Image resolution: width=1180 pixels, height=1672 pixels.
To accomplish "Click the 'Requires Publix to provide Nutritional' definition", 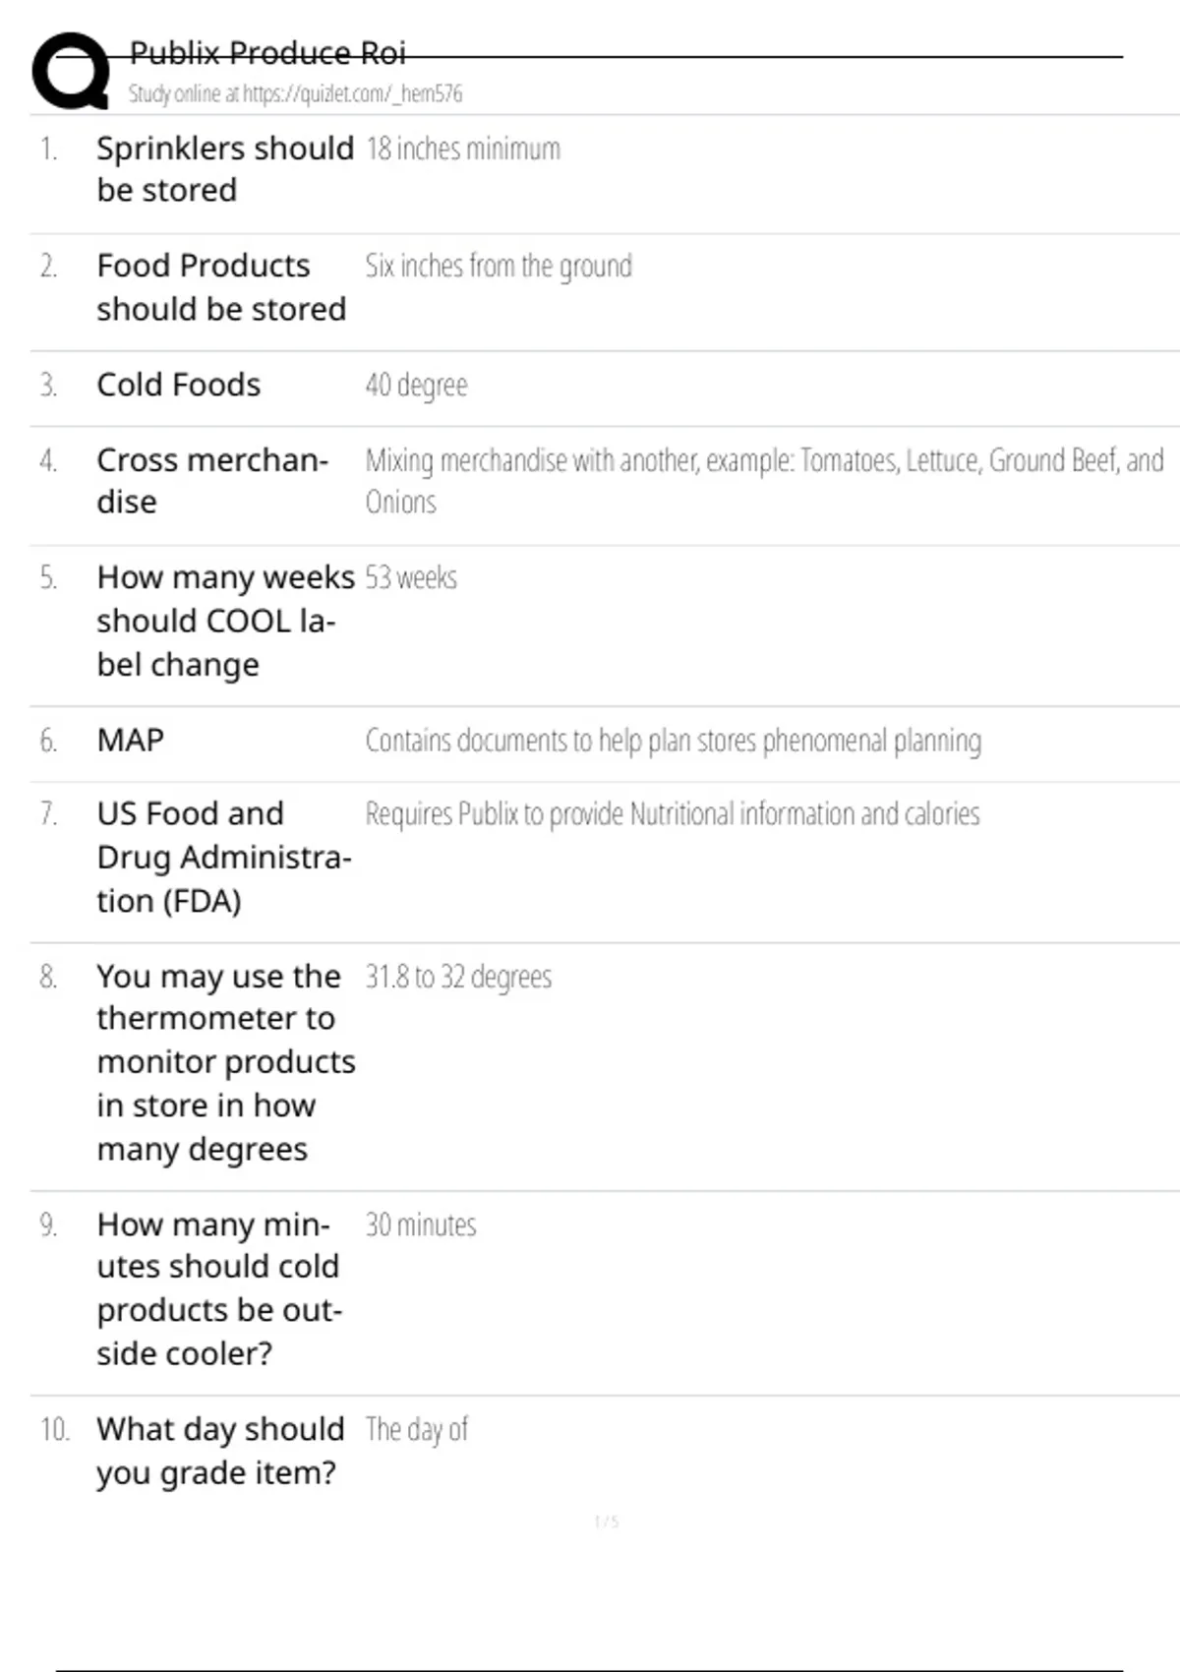I will pos(673,814).
